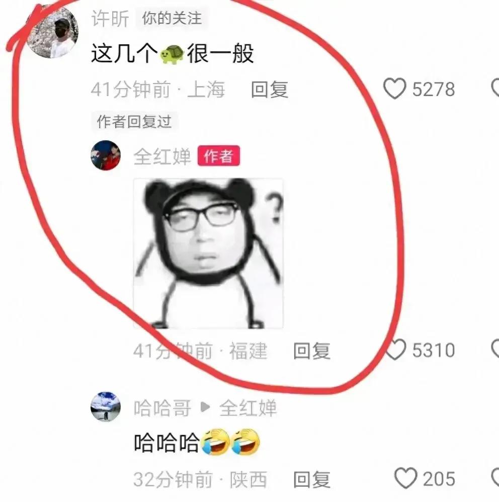Like 全红婵's meme reply with the heart icon
Screen dimensions: 499x502
[x=395, y=349]
